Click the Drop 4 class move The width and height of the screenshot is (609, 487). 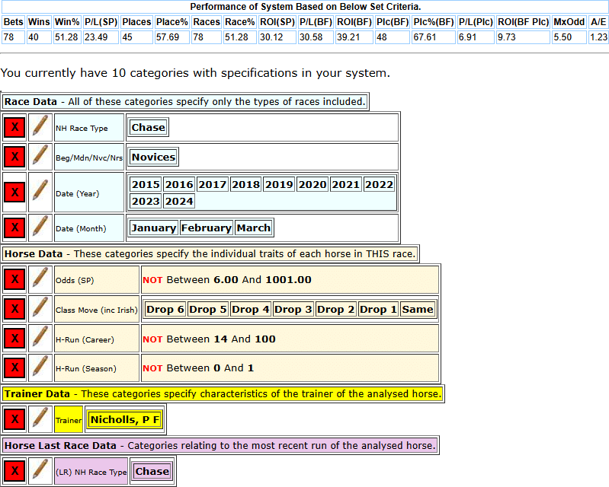point(251,310)
